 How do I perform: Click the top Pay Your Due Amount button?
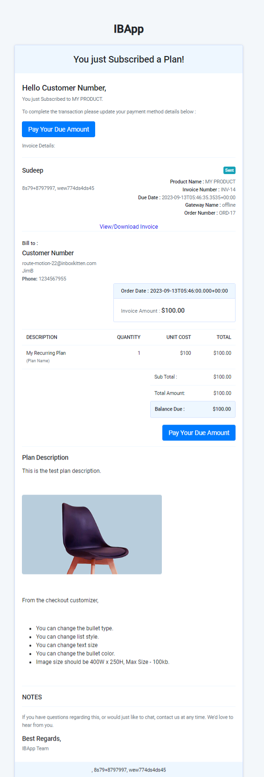tap(58, 129)
